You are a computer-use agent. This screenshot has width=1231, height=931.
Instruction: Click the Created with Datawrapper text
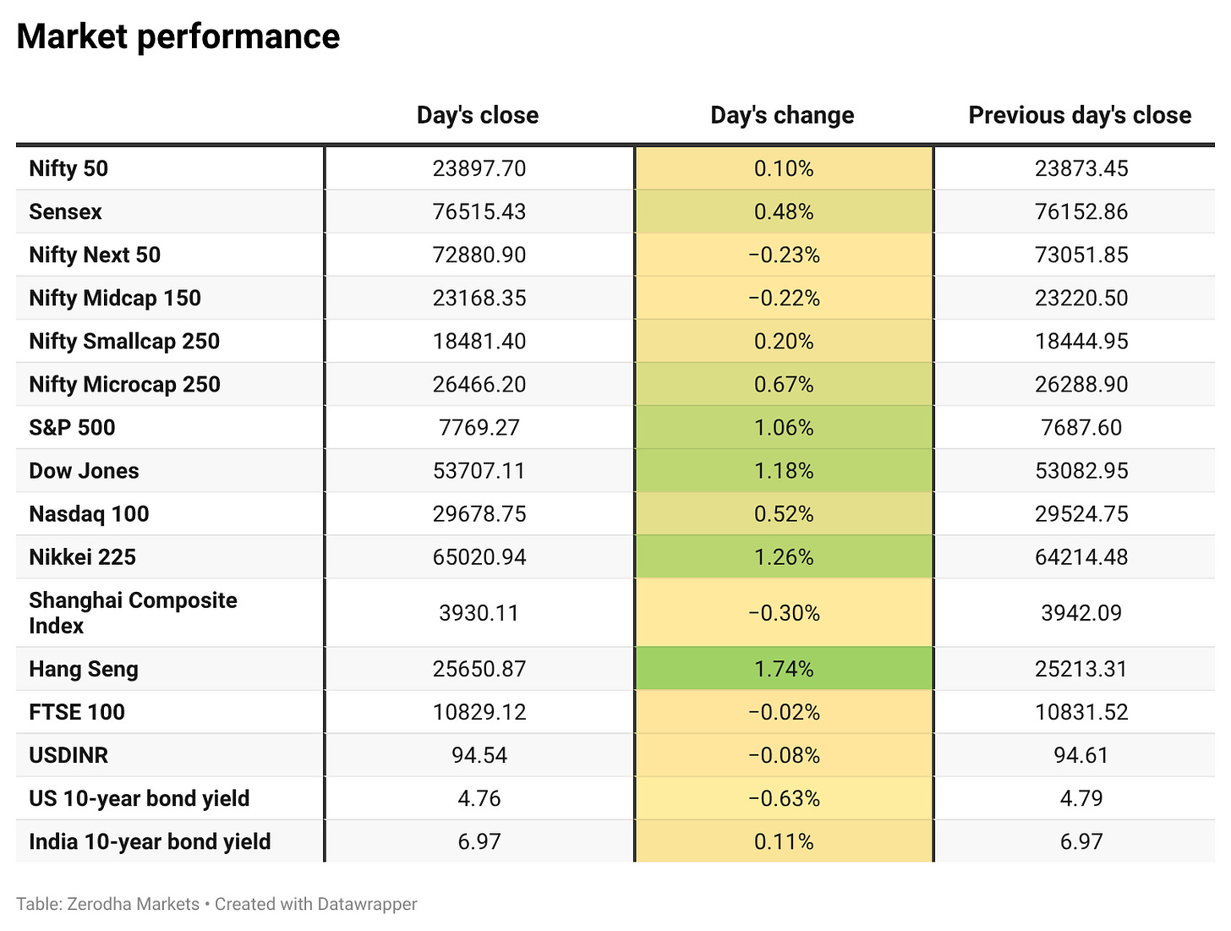tap(316, 904)
